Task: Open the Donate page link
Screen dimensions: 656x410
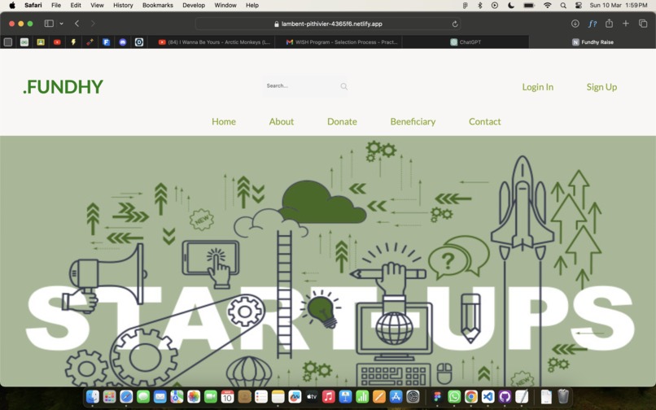Action: [342, 121]
